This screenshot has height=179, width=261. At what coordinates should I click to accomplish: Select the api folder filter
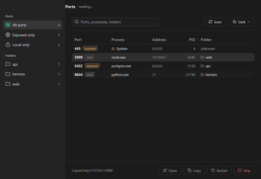33,64
